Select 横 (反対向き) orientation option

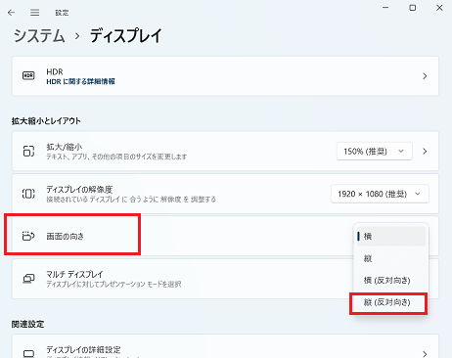[391, 280]
